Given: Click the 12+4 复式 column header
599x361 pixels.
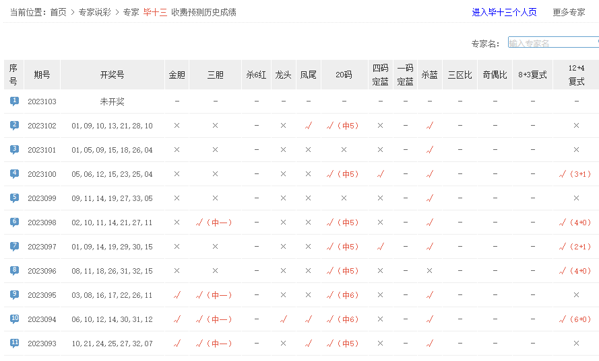Looking at the screenshot, I should 576,75.
